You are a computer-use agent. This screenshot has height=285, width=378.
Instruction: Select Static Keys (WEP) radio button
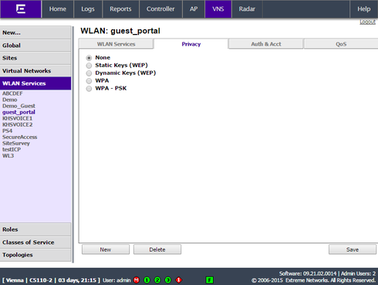[x=89, y=66]
